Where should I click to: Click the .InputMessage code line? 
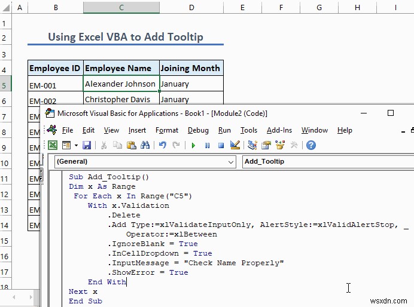click(196, 263)
